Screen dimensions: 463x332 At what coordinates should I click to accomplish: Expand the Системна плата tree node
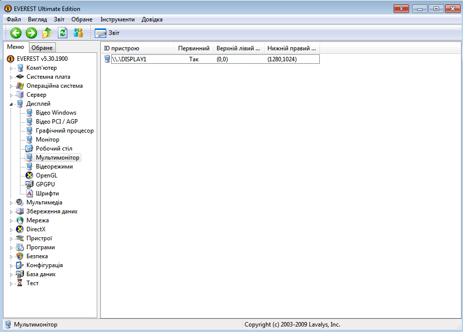[x=11, y=77]
